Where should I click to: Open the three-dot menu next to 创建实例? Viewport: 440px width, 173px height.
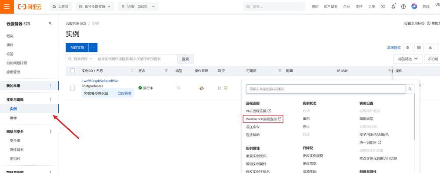point(93,48)
